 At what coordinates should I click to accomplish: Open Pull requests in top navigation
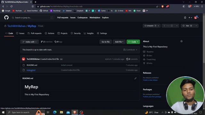click(x=63, y=18)
